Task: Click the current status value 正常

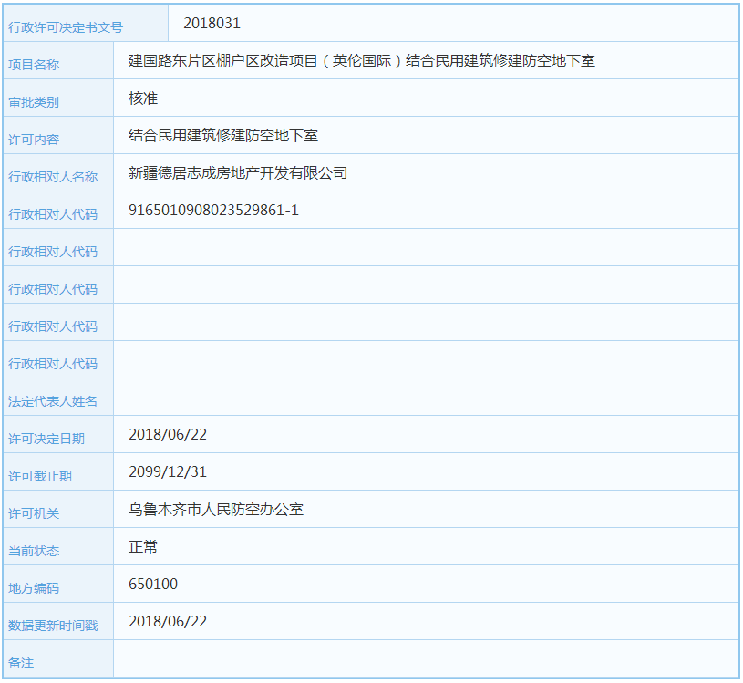Action: click(x=143, y=547)
